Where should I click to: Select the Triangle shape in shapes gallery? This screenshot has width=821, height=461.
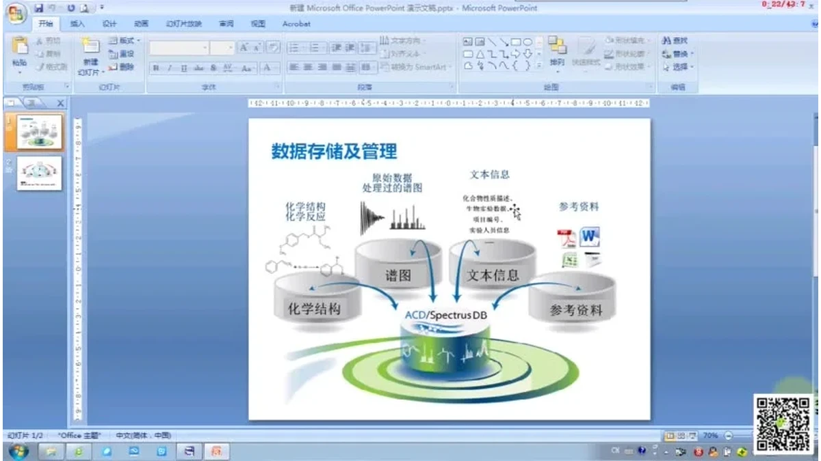[x=480, y=54]
